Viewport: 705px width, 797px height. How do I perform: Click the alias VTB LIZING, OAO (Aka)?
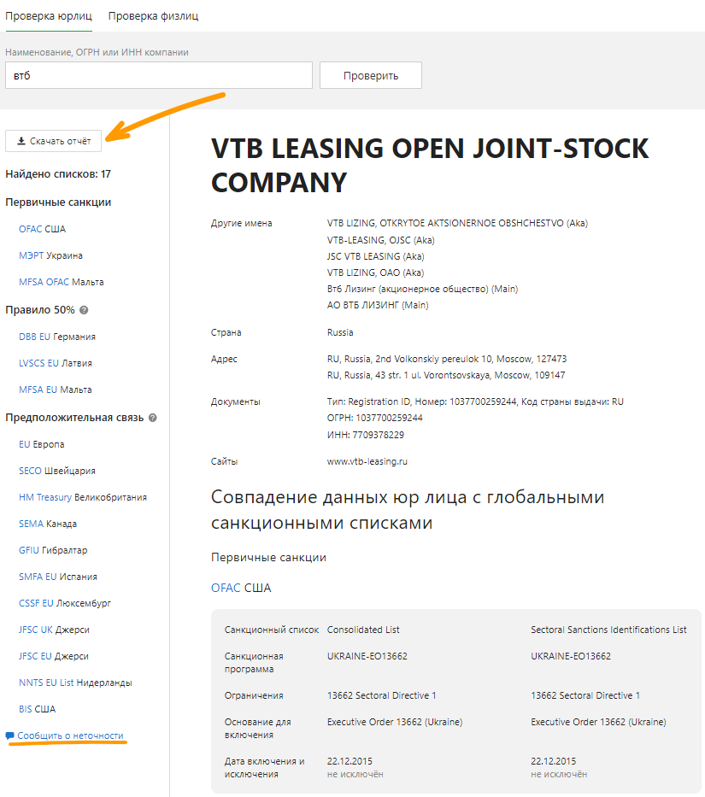[x=375, y=273]
